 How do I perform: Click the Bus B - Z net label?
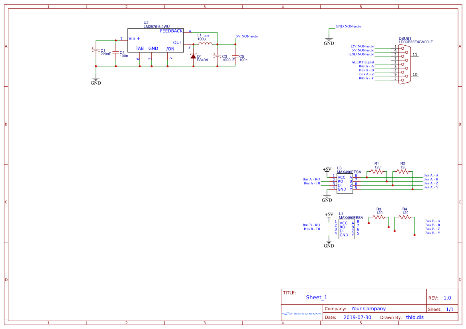433,229
